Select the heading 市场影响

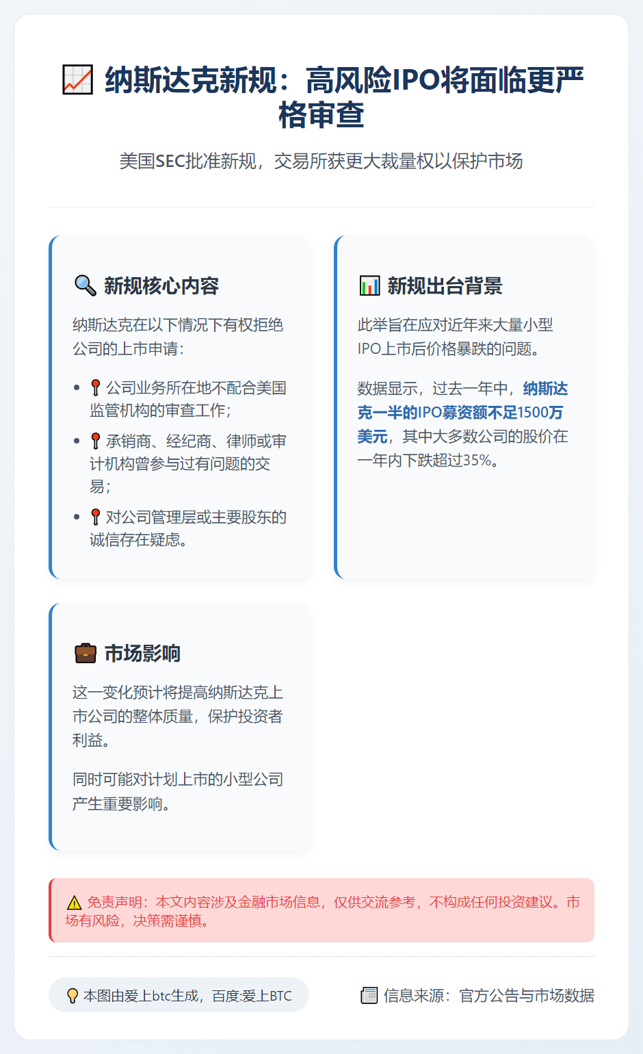point(142,653)
